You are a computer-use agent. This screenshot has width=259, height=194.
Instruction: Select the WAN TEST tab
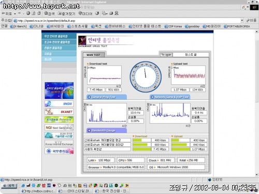93,55
